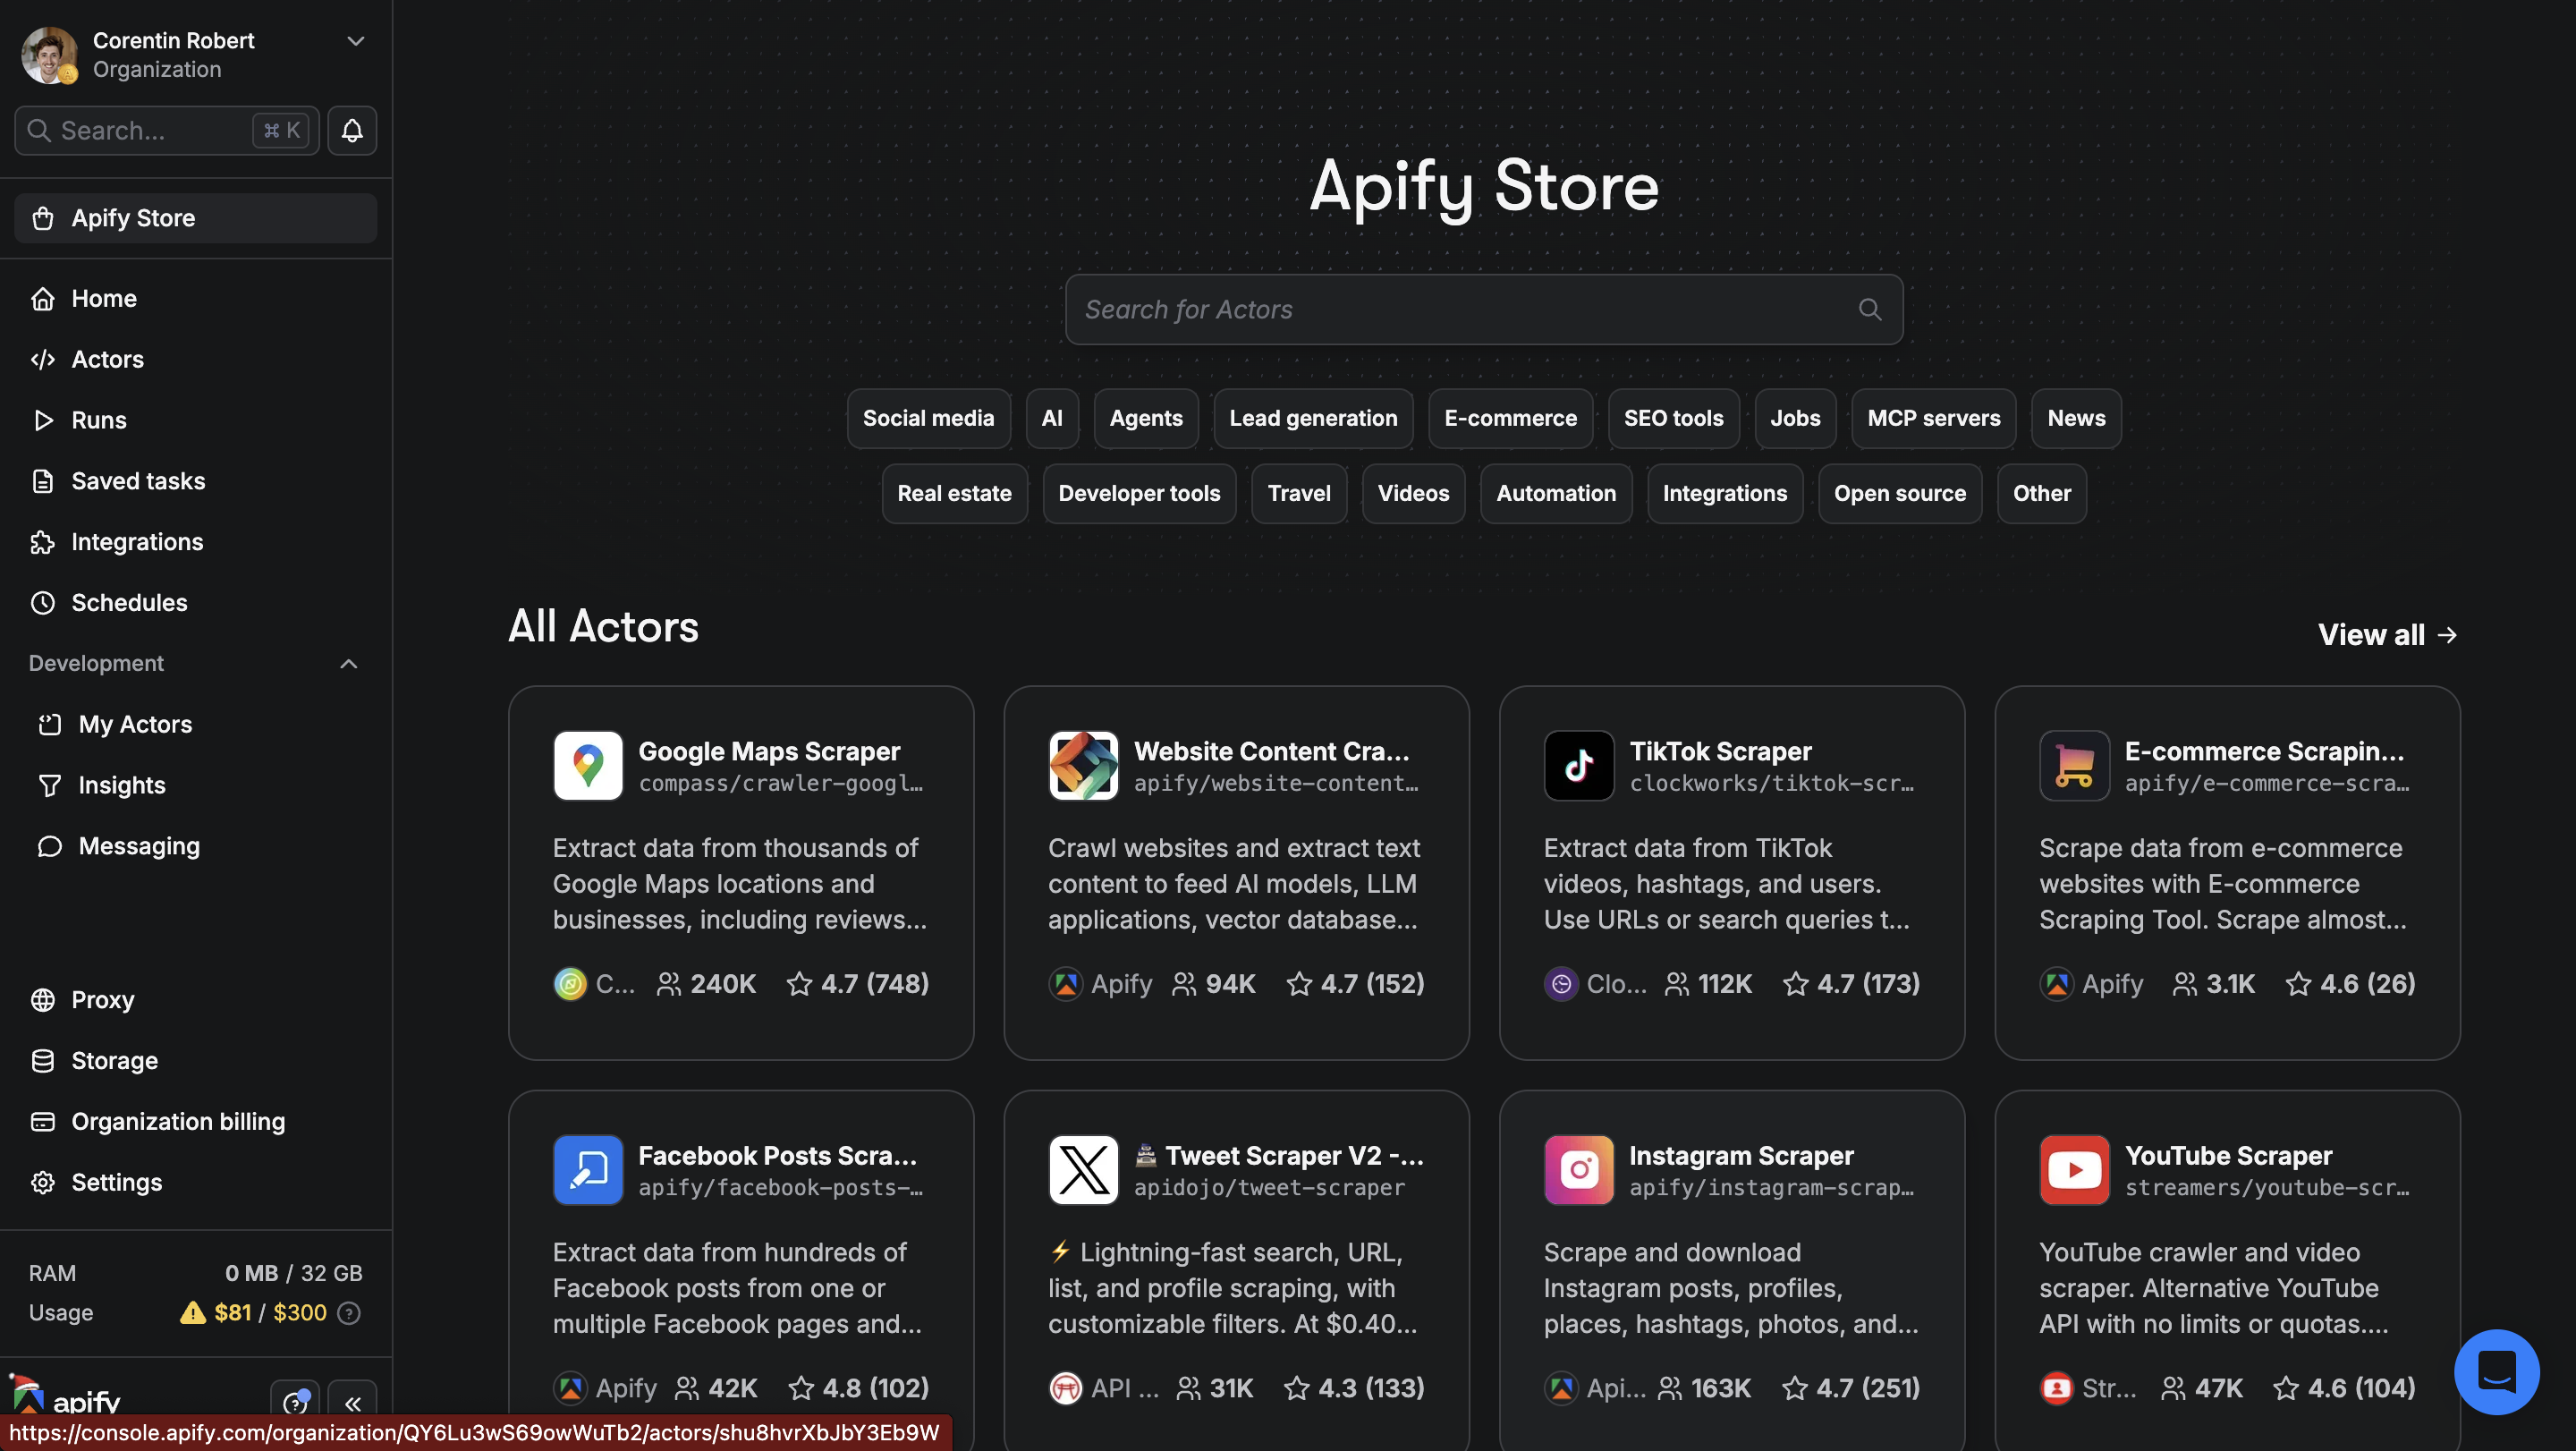The width and height of the screenshot is (2576, 1451).
Task: Open the Google Maps Scraper icon
Action: [588, 765]
